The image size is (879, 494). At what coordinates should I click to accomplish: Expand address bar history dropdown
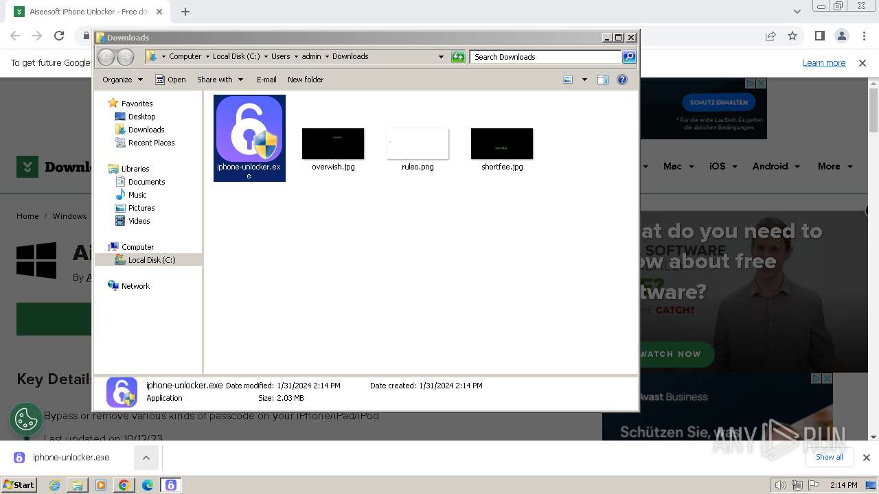441,57
